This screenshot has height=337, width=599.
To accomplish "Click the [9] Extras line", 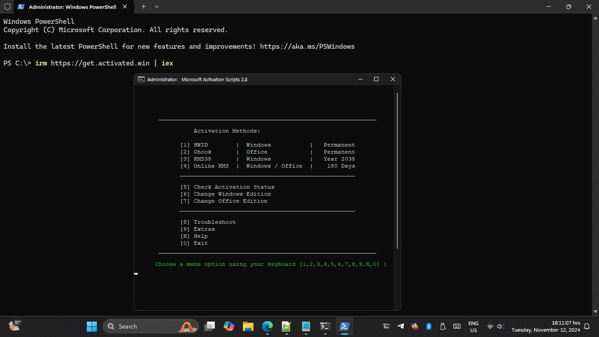I will coord(197,229).
